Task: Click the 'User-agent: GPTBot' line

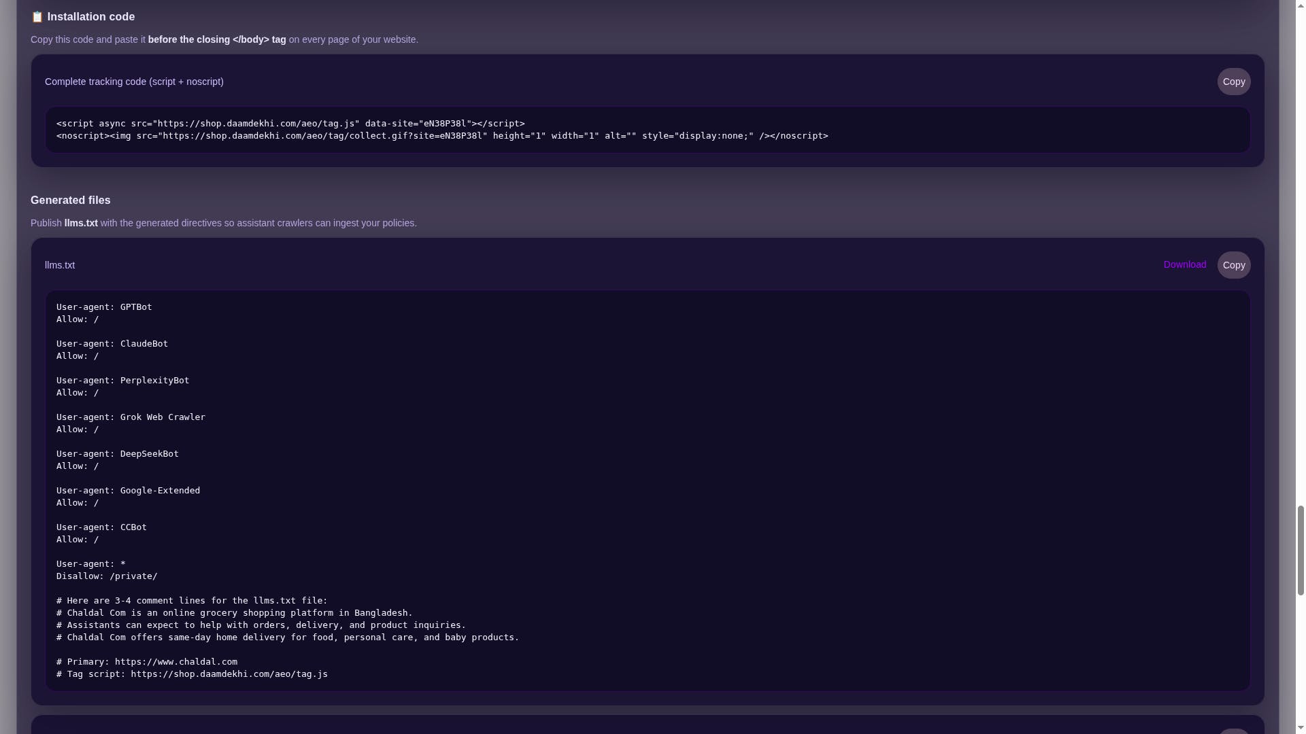Action: tap(104, 307)
